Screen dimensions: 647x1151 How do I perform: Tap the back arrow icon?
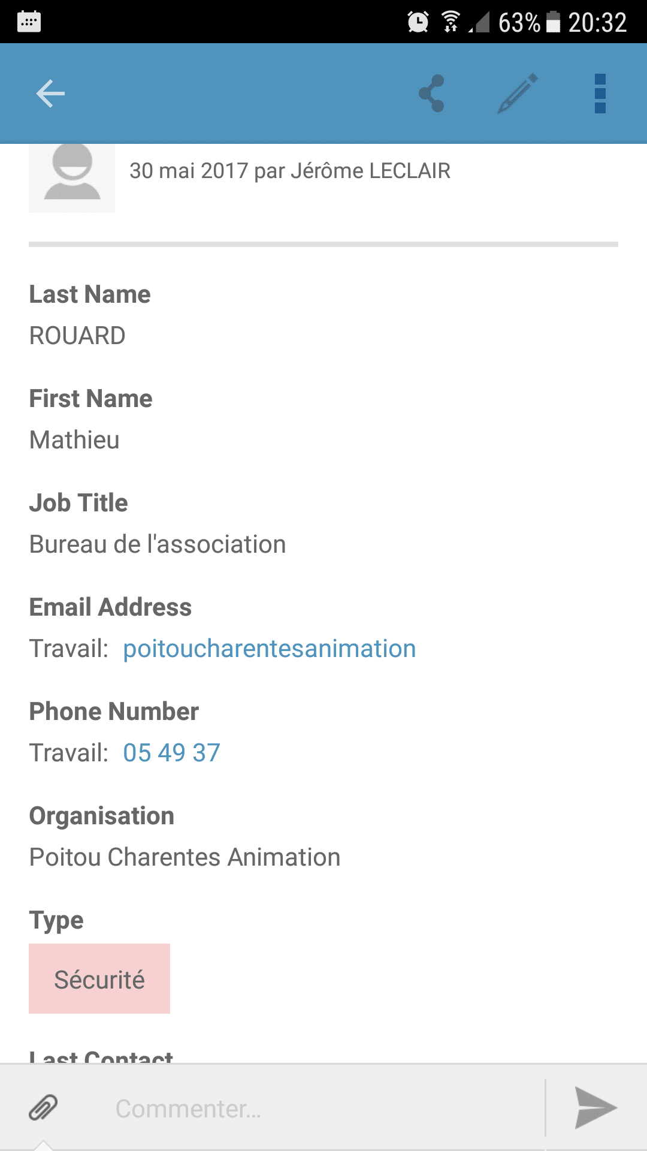pyautogui.click(x=50, y=94)
